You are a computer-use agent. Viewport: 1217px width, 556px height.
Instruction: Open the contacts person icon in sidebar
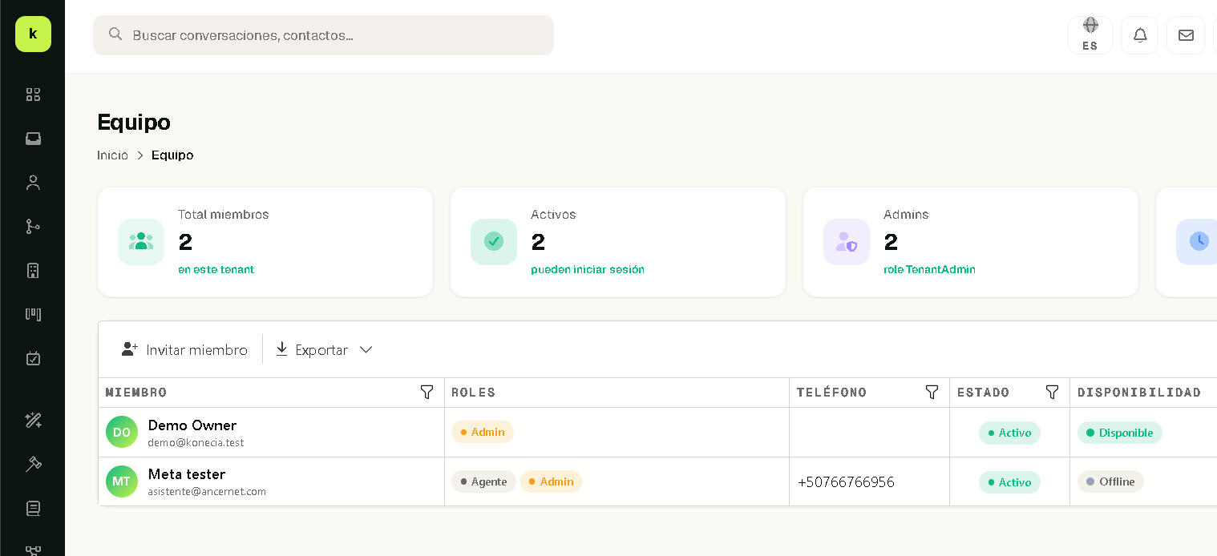click(x=33, y=183)
